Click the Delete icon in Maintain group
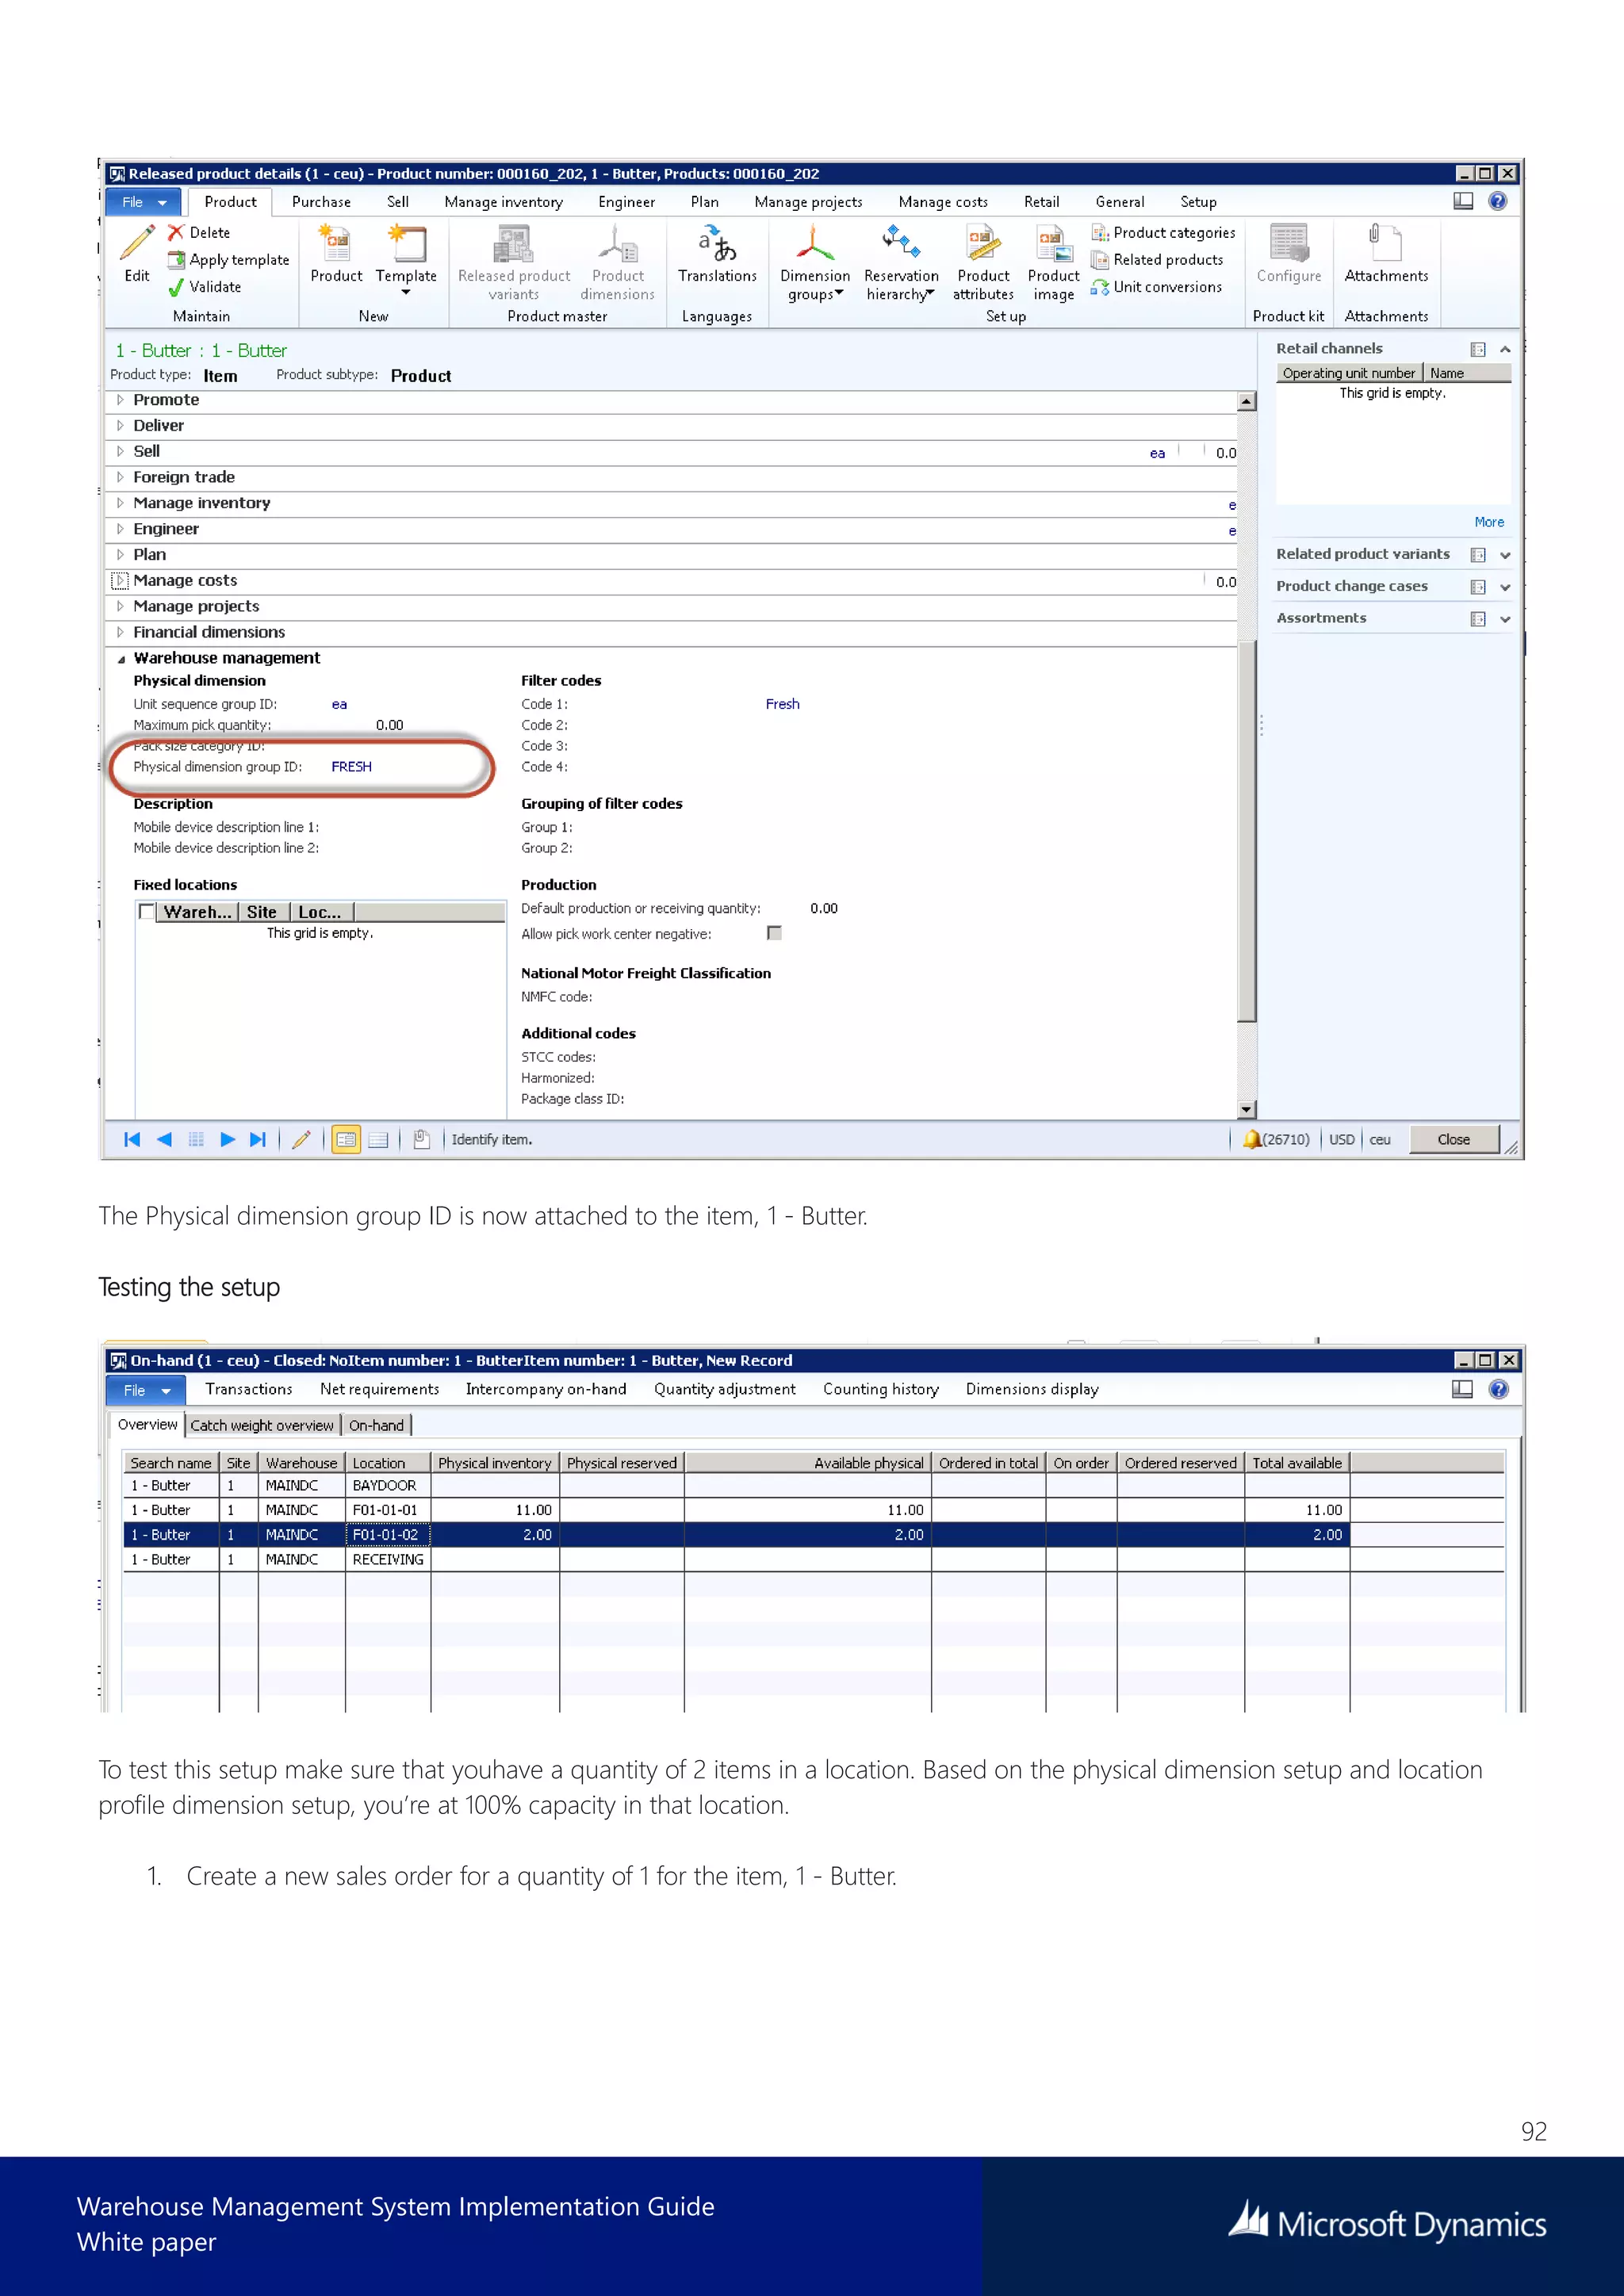This screenshot has width=1624, height=2296. [x=176, y=232]
